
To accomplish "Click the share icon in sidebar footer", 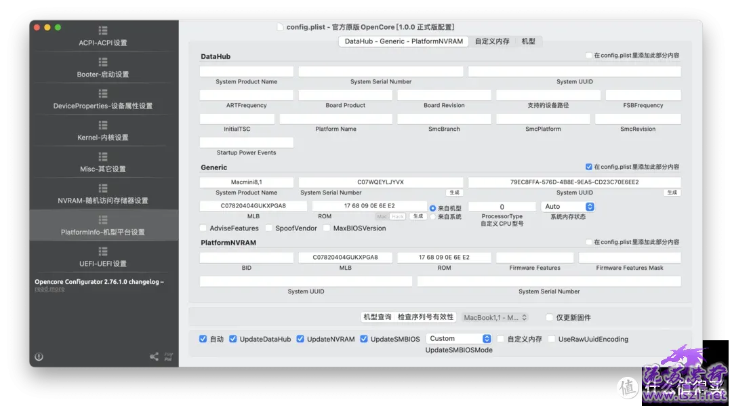I will (154, 357).
